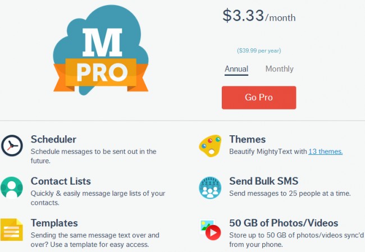Click the Contact Lists person icon

(12, 187)
